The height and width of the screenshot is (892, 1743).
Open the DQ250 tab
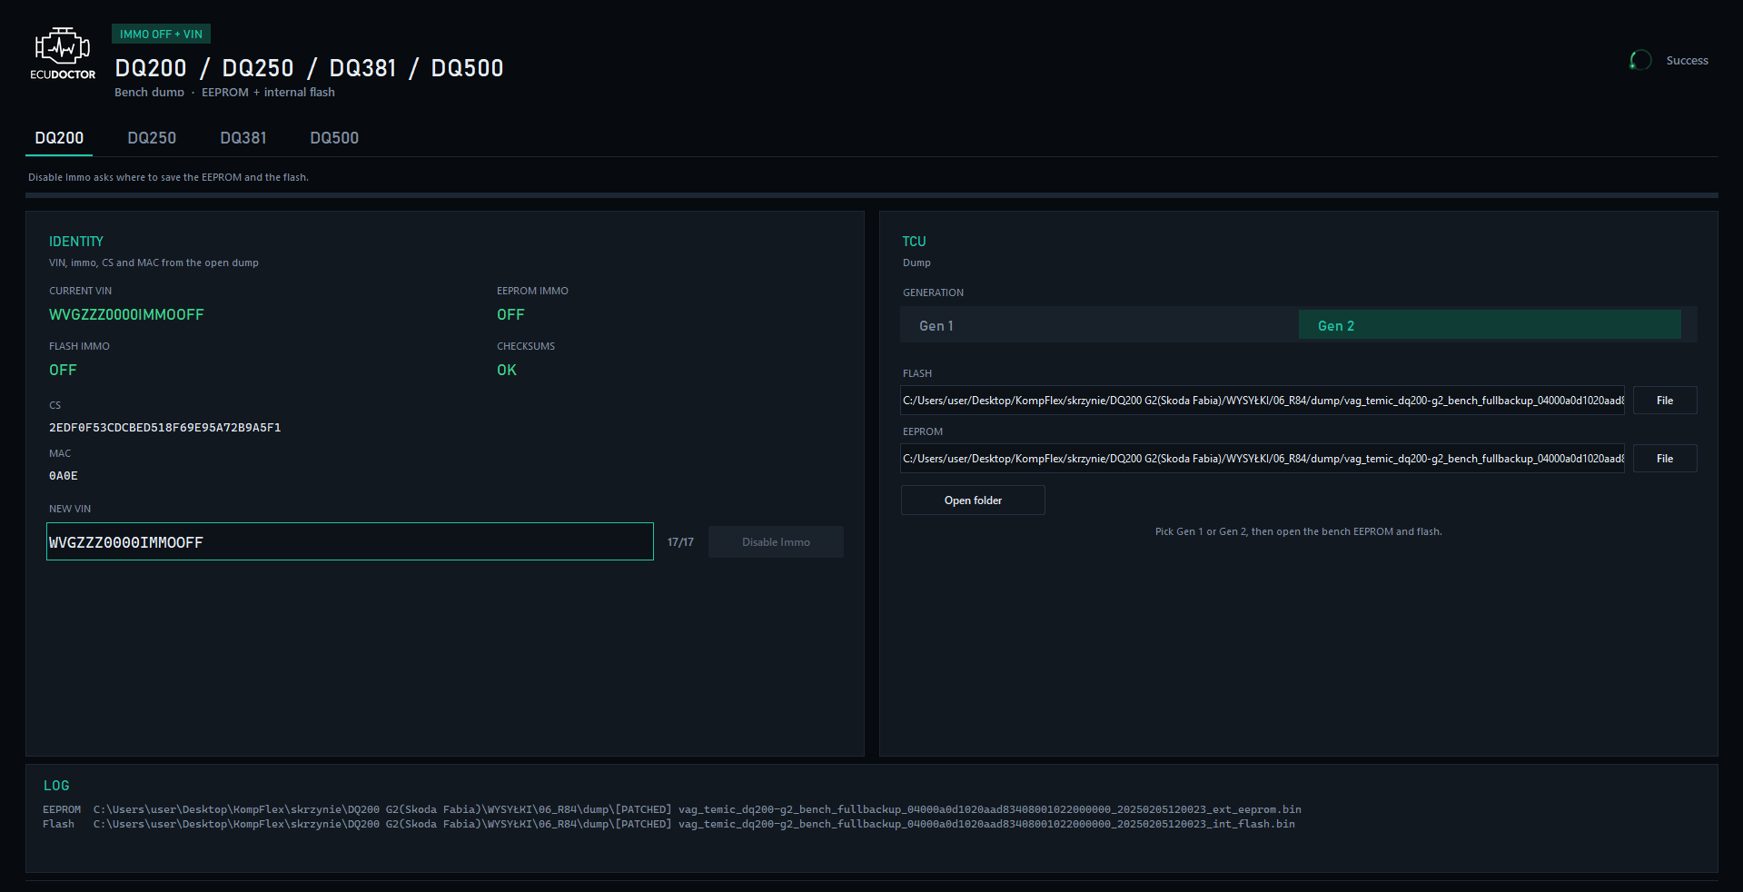tap(152, 138)
